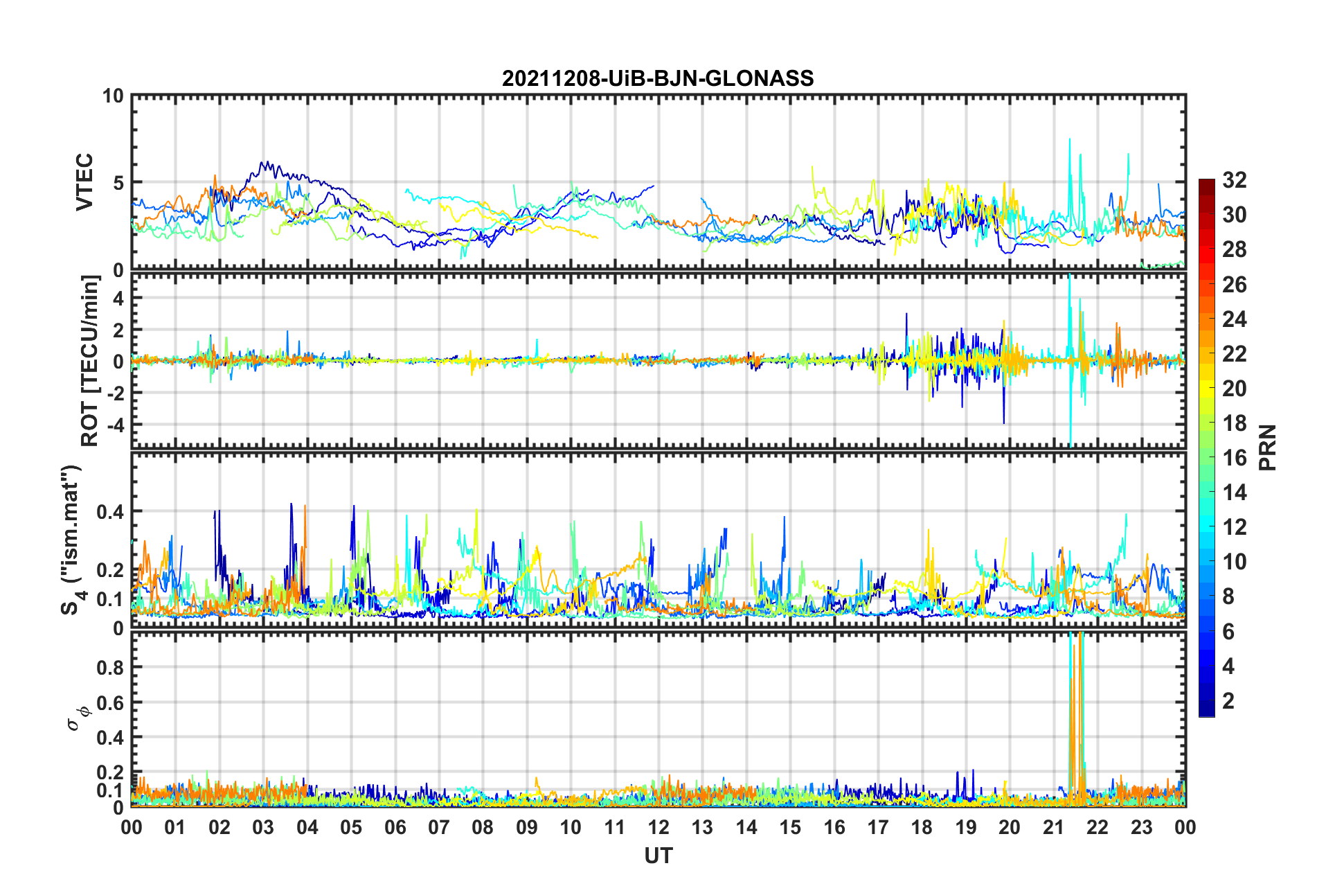1317x895 pixels.
Task: Click sigma phi axis tick label 0.8
Action: coord(110,668)
